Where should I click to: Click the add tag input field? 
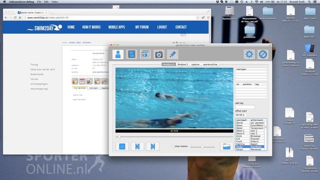click(244, 106)
